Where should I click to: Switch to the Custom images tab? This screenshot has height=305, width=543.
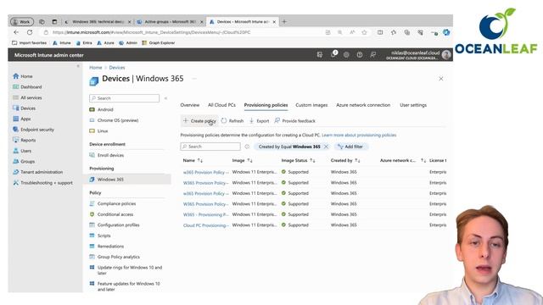(x=311, y=105)
